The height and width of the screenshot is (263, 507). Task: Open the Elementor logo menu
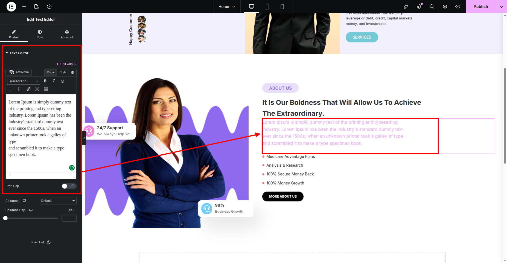click(11, 7)
